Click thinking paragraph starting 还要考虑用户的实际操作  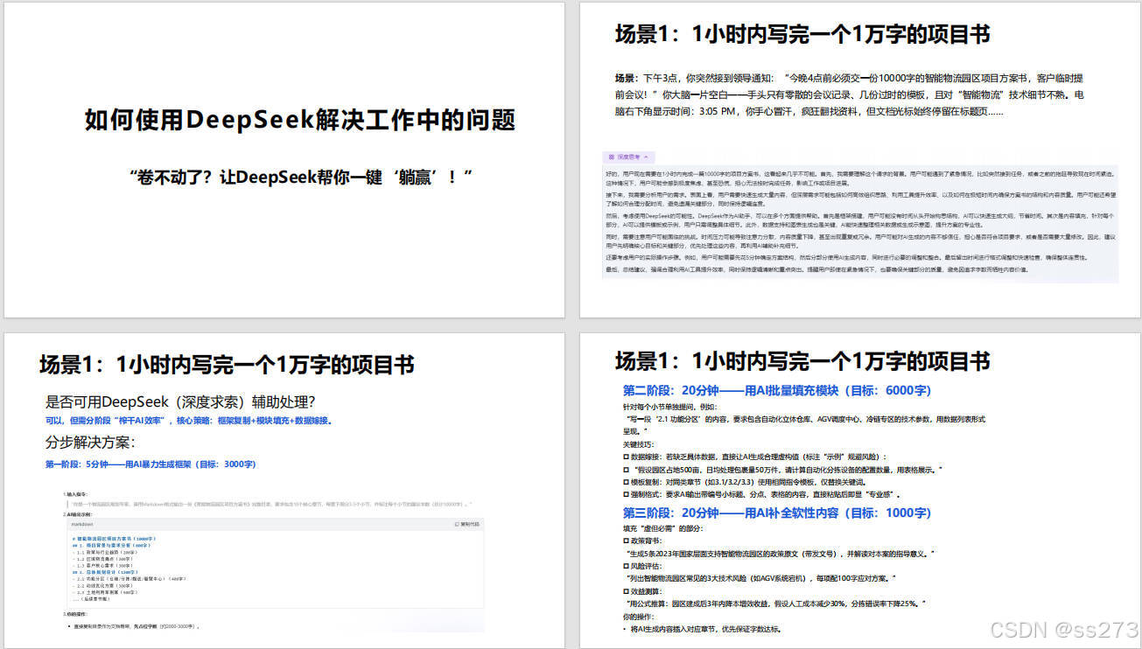[846, 257]
